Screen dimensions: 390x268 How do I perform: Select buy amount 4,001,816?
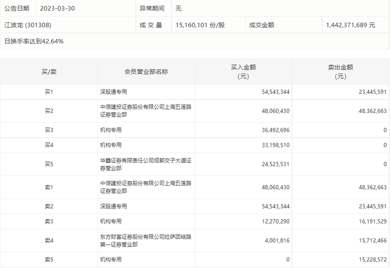[277, 240]
